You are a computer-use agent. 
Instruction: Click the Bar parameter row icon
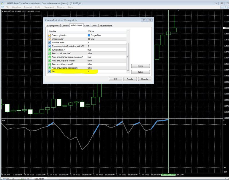coord(50,71)
